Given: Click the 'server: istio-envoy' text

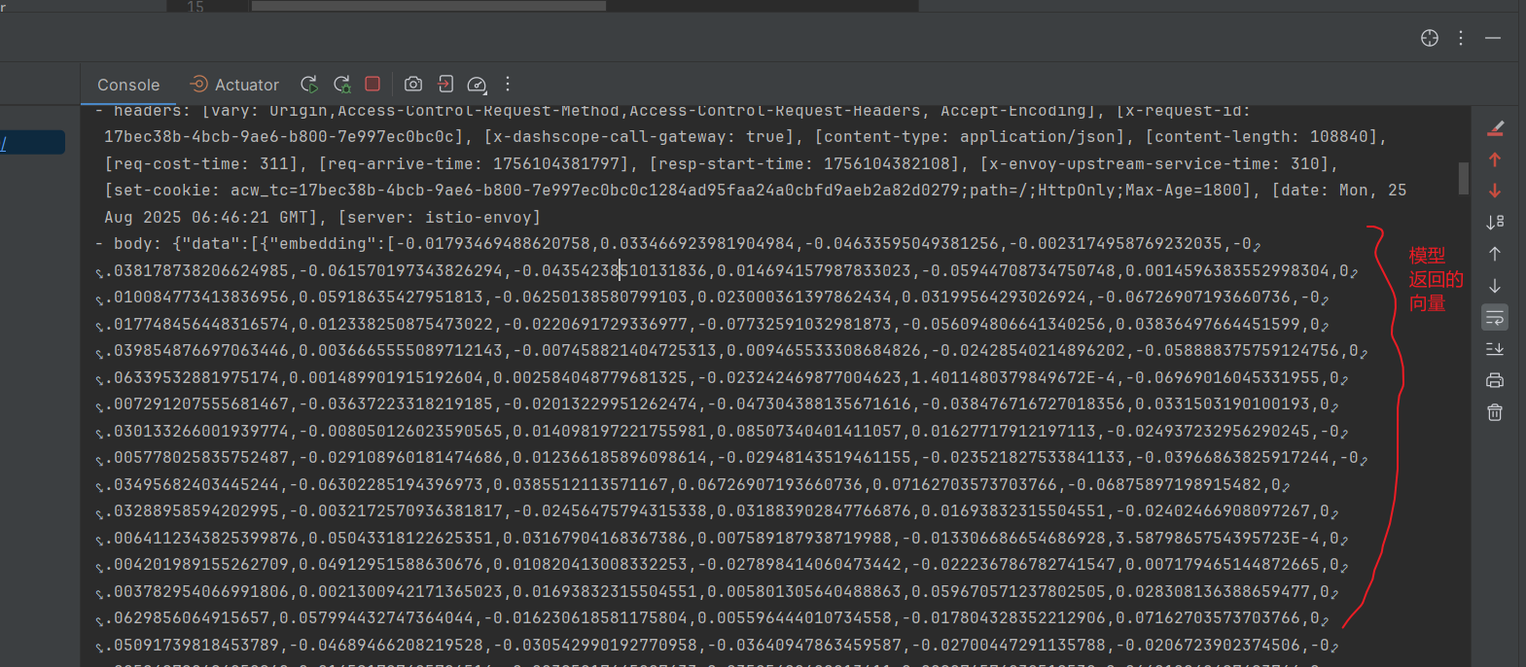Looking at the screenshot, I should [439, 217].
